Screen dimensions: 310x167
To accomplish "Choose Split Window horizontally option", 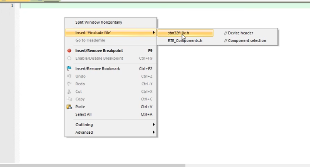I will [x=111, y=22].
